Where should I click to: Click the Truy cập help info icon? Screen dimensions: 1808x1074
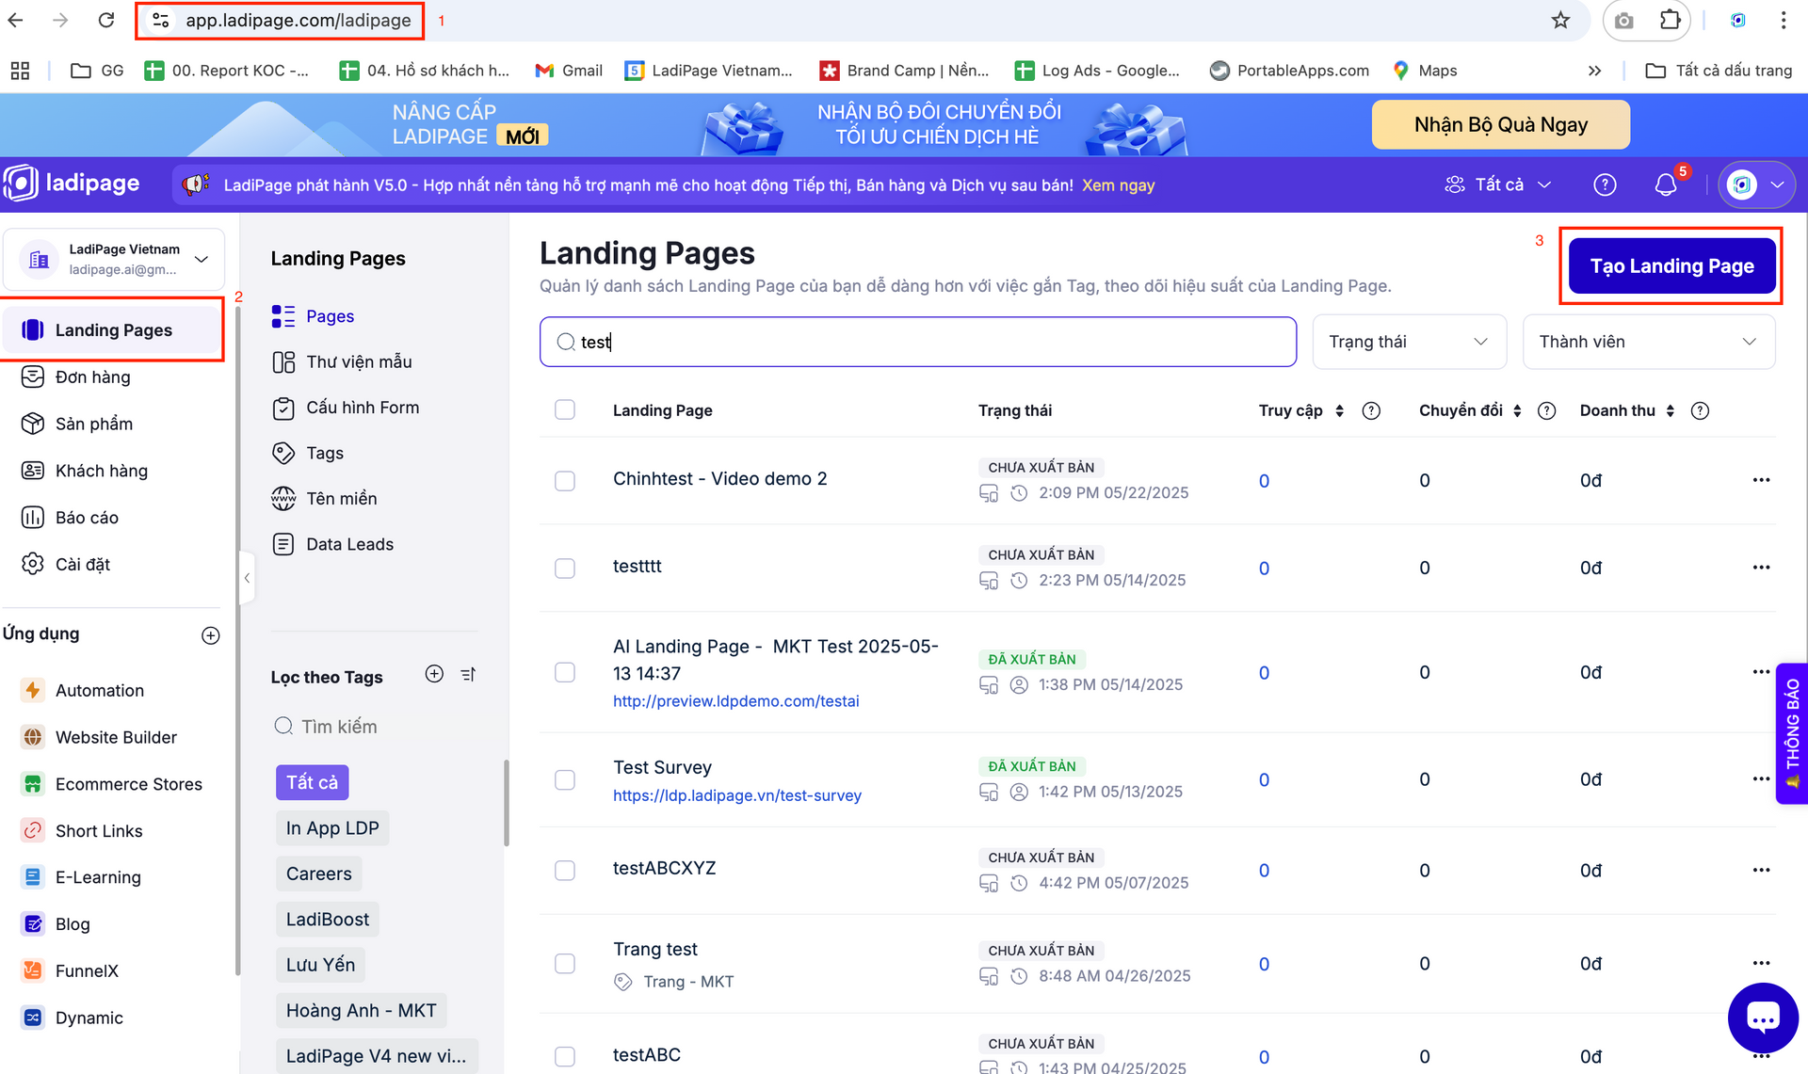tap(1371, 410)
